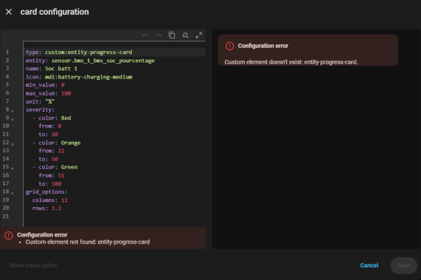Click the to: 50 line
This screenshot has height=280, width=421.
pyautogui.click(x=48, y=159)
